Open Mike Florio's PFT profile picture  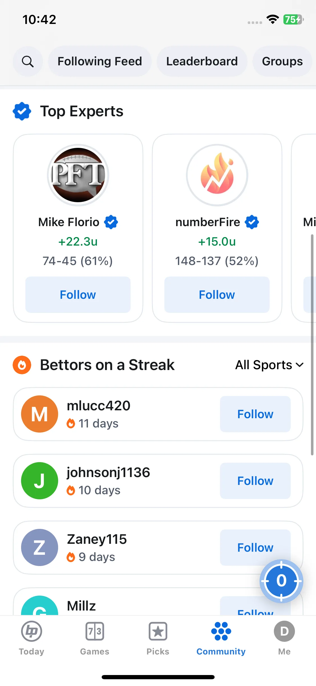click(x=78, y=175)
